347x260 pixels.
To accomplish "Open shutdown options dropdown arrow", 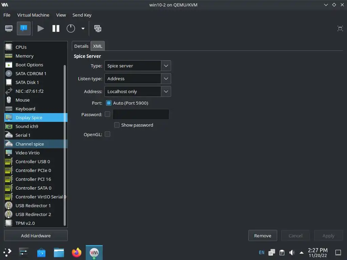I will (x=83, y=28).
